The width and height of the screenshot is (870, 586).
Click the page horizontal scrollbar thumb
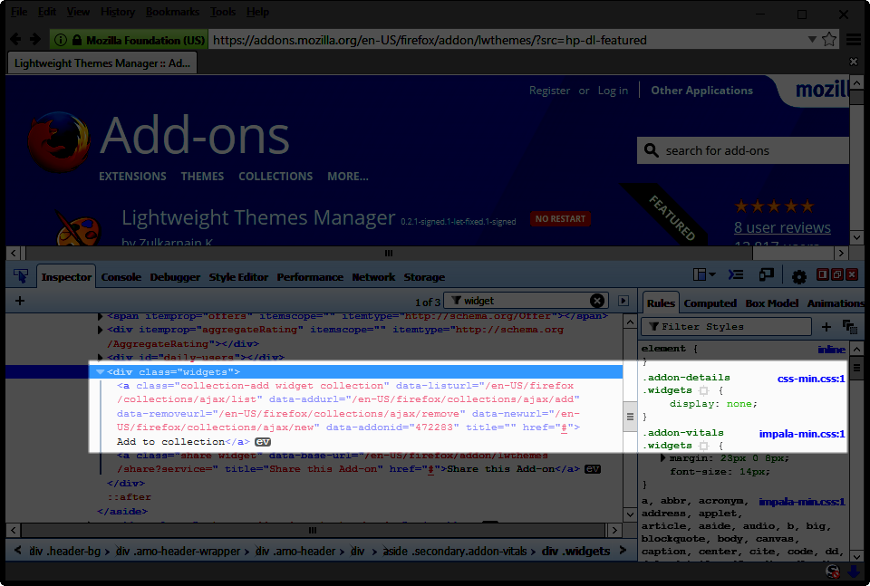point(389,253)
